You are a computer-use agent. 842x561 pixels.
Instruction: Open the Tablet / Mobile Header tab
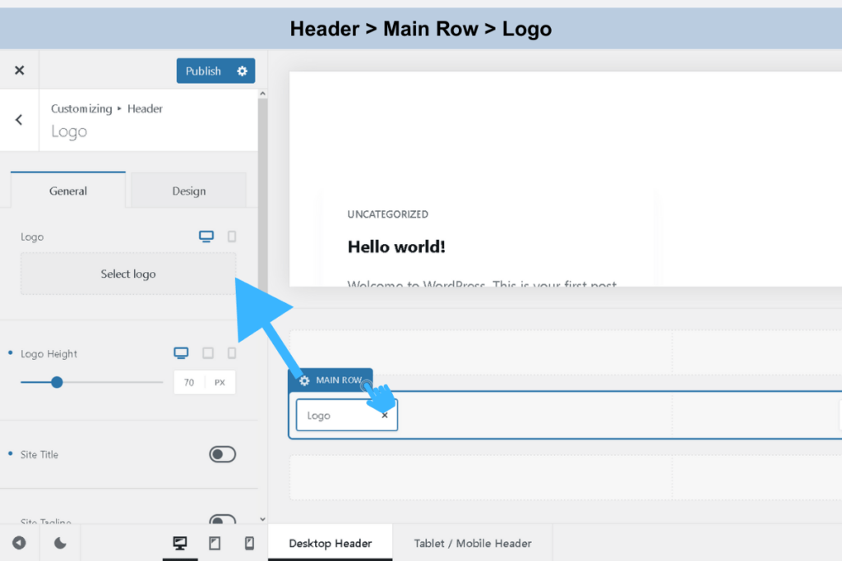coord(473,543)
